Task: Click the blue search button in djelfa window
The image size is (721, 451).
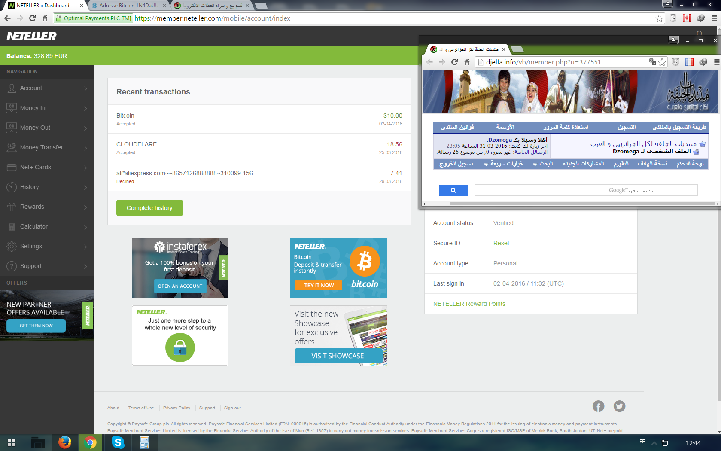Action: coord(453,190)
